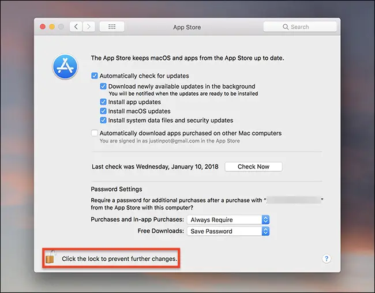Focus the Search input field
This screenshot has width=375, height=293.
coord(300,27)
